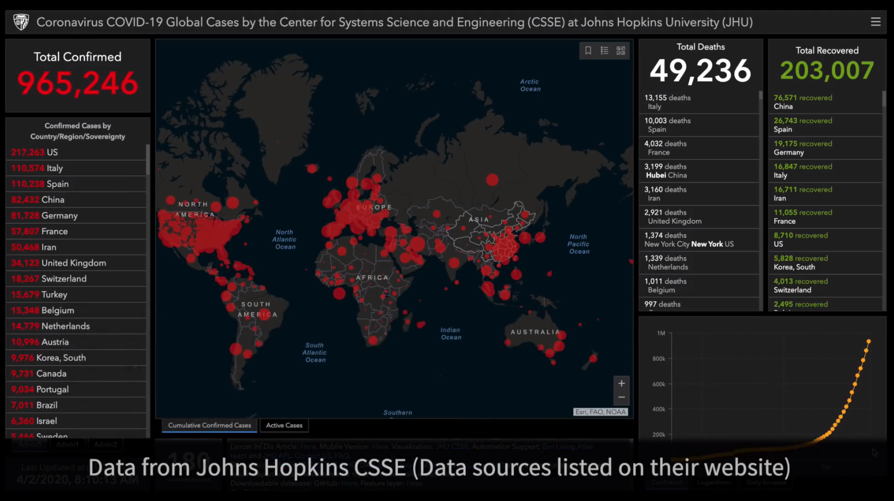Select Portugal in confirmed cases list

[76, 390]
